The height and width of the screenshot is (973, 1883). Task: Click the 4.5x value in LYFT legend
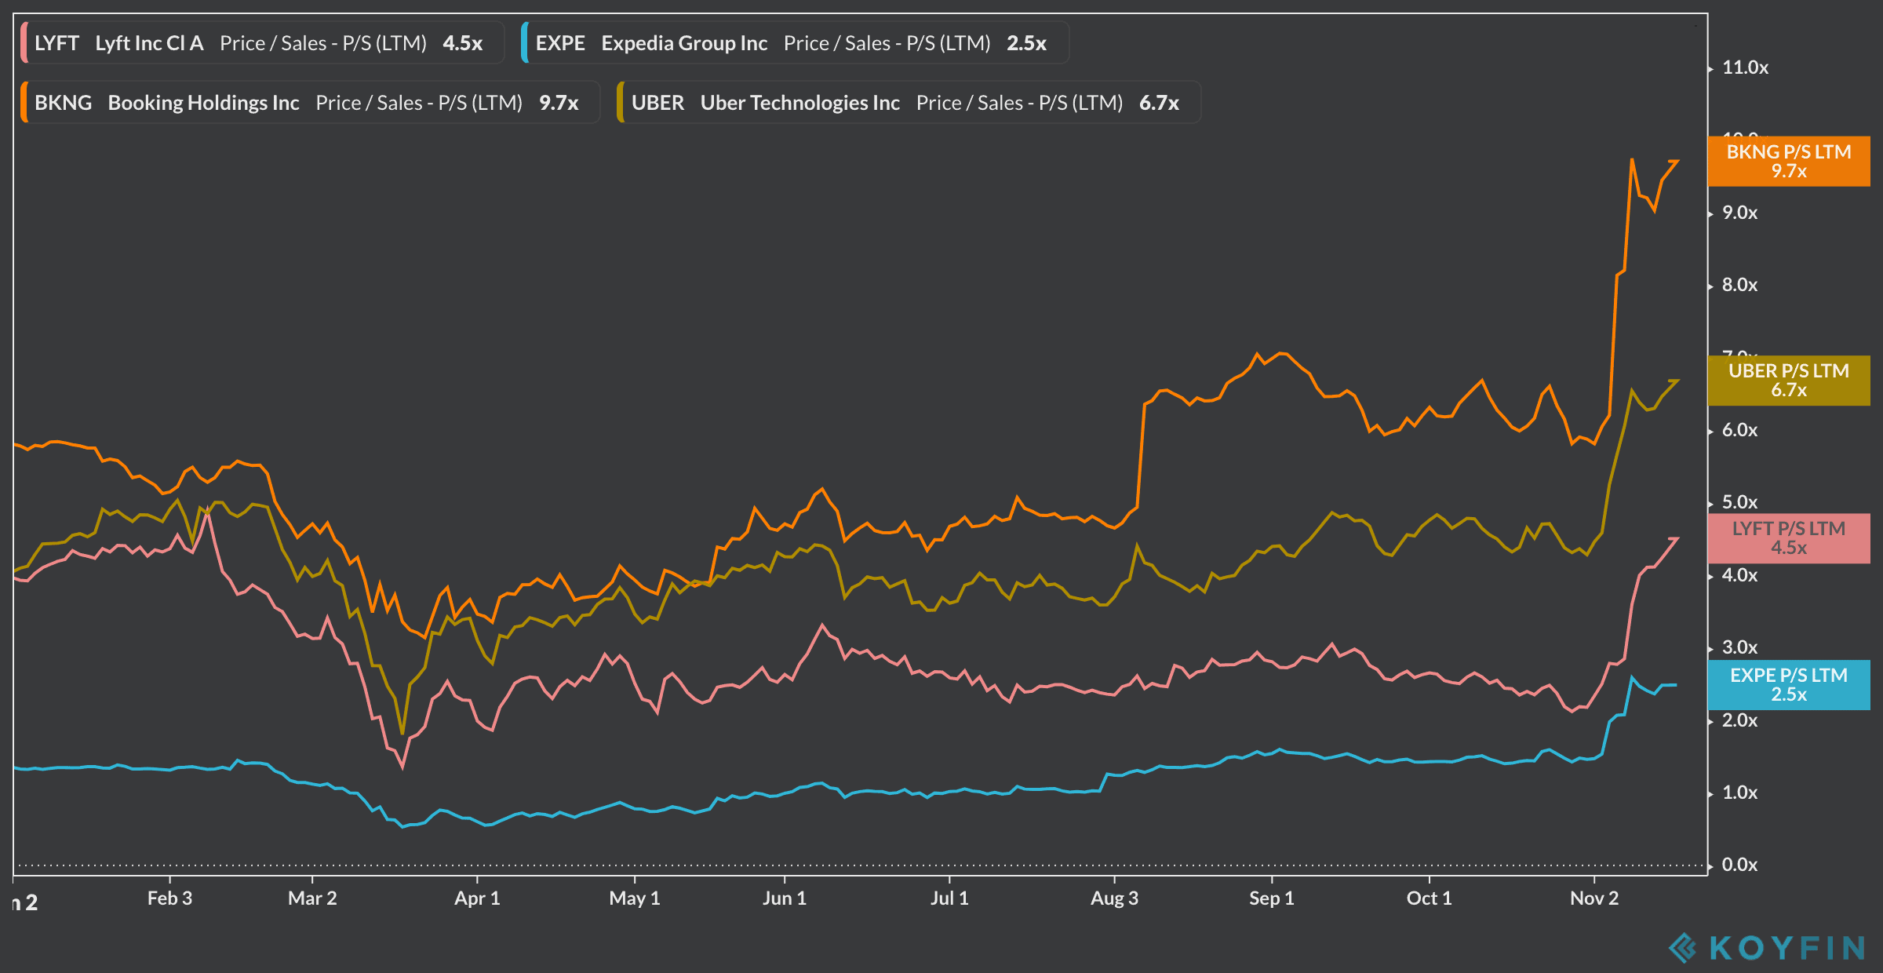463,43
